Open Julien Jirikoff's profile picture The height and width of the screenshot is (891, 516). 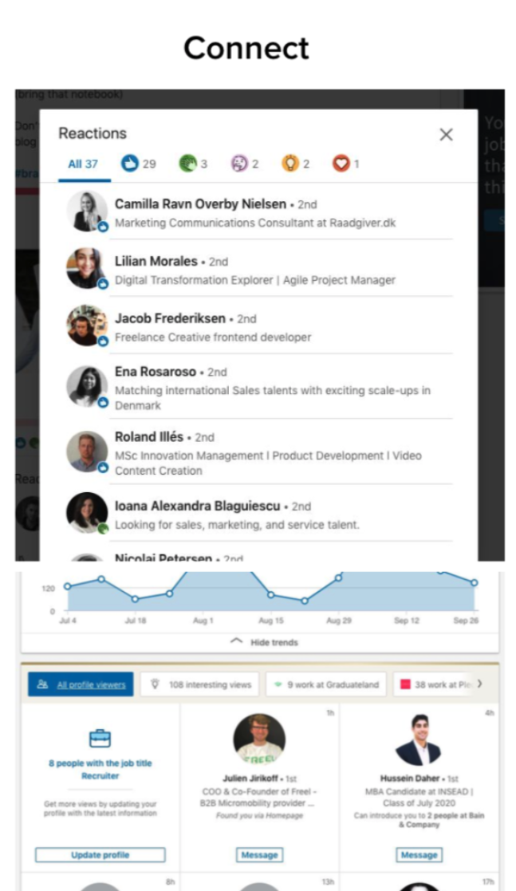[x=259, y=739]
